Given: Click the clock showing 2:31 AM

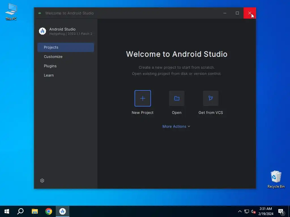Looking at the screenshot, I should tap(266, 209).
